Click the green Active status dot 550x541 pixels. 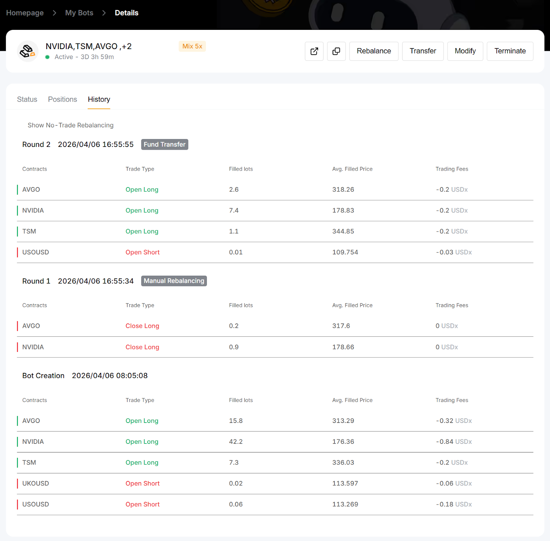tap(47, 57)
